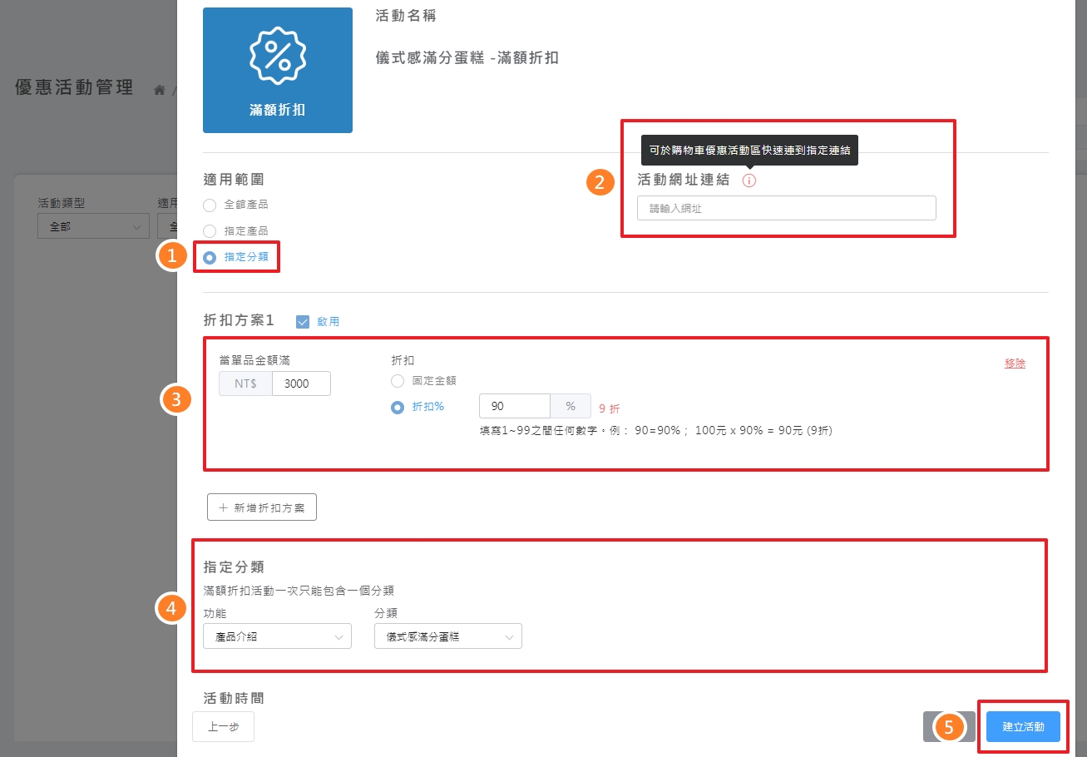
Task: Click the discount percent field showing 90
Action: [514, 406]
